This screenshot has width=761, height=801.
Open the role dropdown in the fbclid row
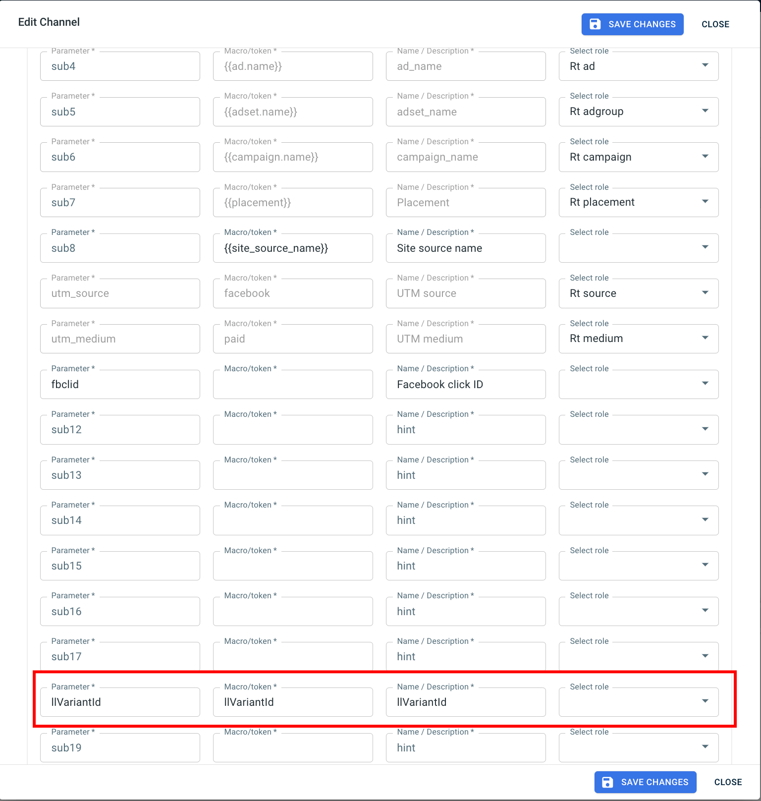[639, 384]
